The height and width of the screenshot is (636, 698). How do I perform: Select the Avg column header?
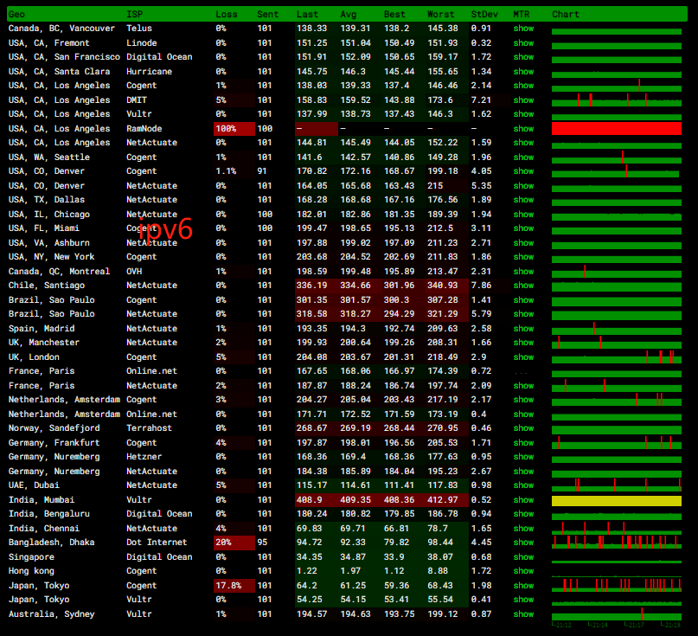pyautogui.click(x=349, y=14)
